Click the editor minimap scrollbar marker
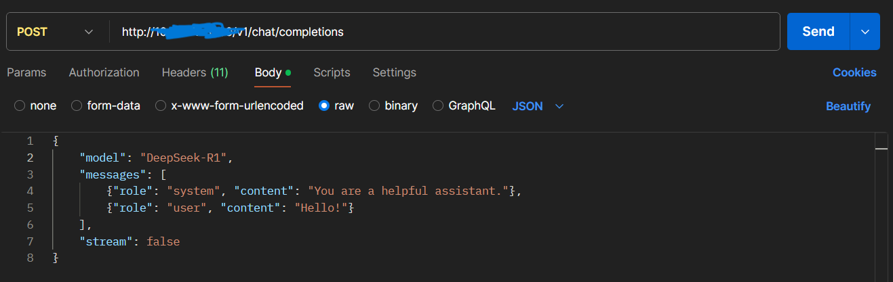 point(881,149)
